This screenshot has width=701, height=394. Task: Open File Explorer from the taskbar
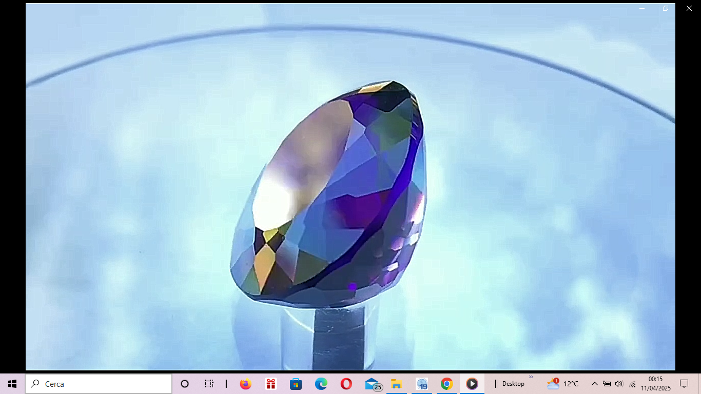pyautogui.click(x=396, y=384)
